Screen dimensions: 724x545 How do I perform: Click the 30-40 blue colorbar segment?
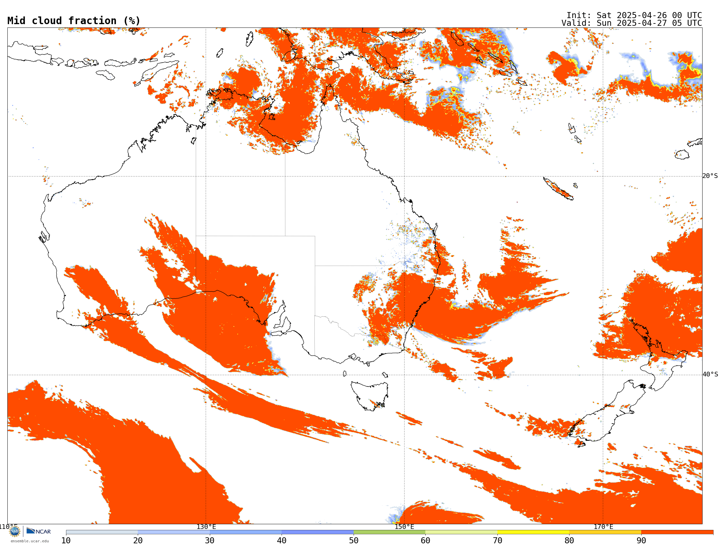tap(246, 532)
